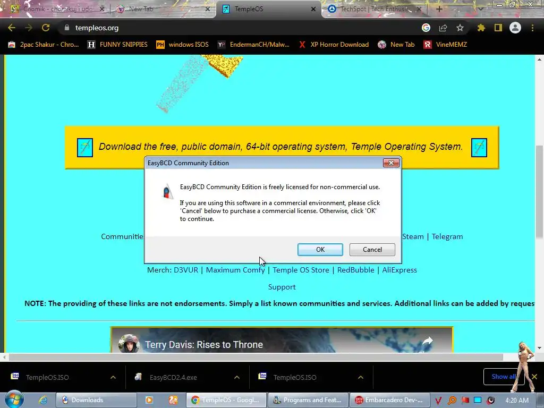
Task: Close the TempleOS tab
Action: pos(313,9)
